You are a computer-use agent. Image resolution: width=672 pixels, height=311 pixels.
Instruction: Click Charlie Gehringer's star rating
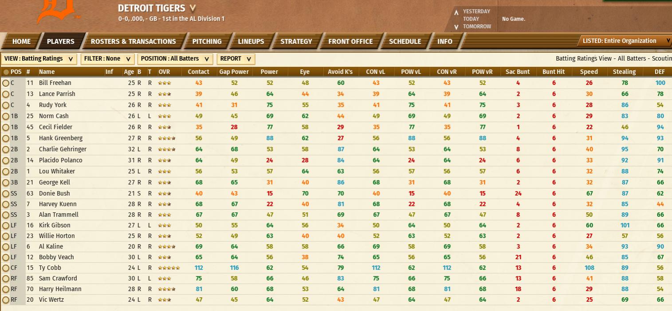pos(167,149)
